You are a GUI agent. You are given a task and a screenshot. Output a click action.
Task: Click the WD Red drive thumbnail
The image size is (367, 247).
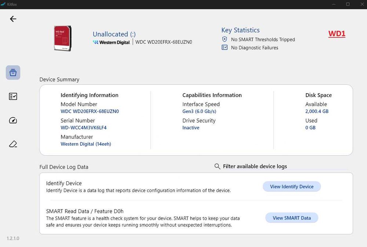pyautogui.click(x=63, y=38)
